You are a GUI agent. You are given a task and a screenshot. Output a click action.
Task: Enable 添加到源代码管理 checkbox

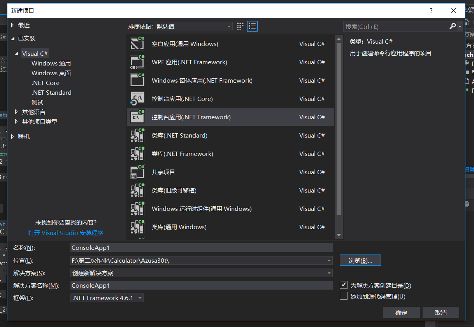[344, 296]
